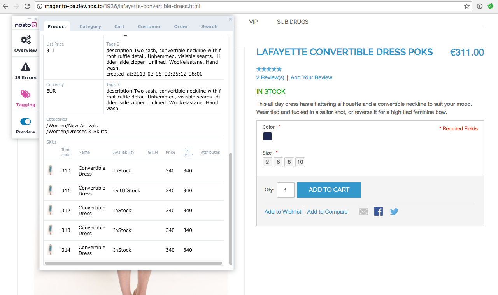Close the Nosto debug panel
The image size is (498, 295).
click(x=230, y=19)
